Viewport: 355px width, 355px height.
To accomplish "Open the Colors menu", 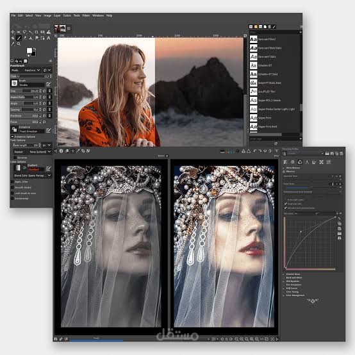I will click(67, 15).
